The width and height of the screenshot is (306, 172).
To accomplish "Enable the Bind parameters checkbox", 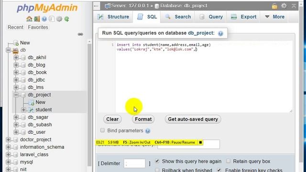I will [102, 130].
